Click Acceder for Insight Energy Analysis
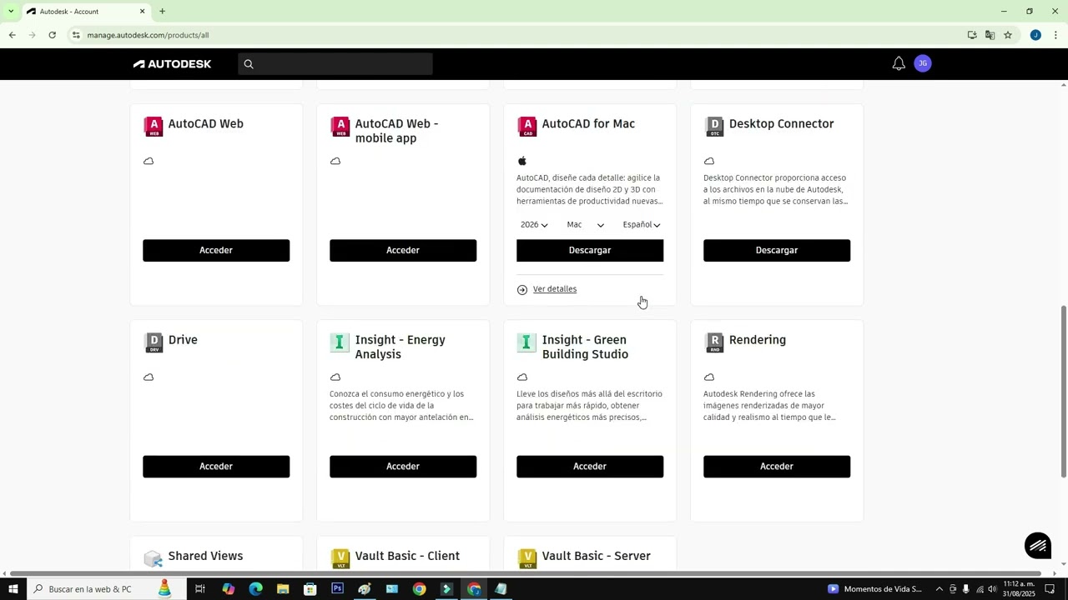Screen dimensions: 1068x600 coord(403,467)
